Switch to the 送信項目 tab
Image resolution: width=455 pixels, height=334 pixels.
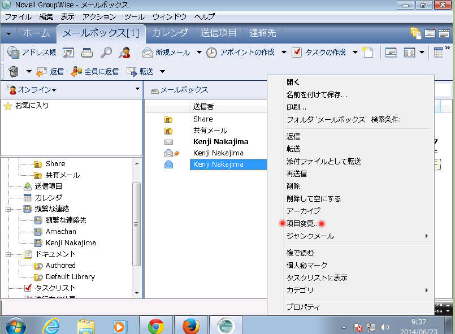[x=218, y=33]
